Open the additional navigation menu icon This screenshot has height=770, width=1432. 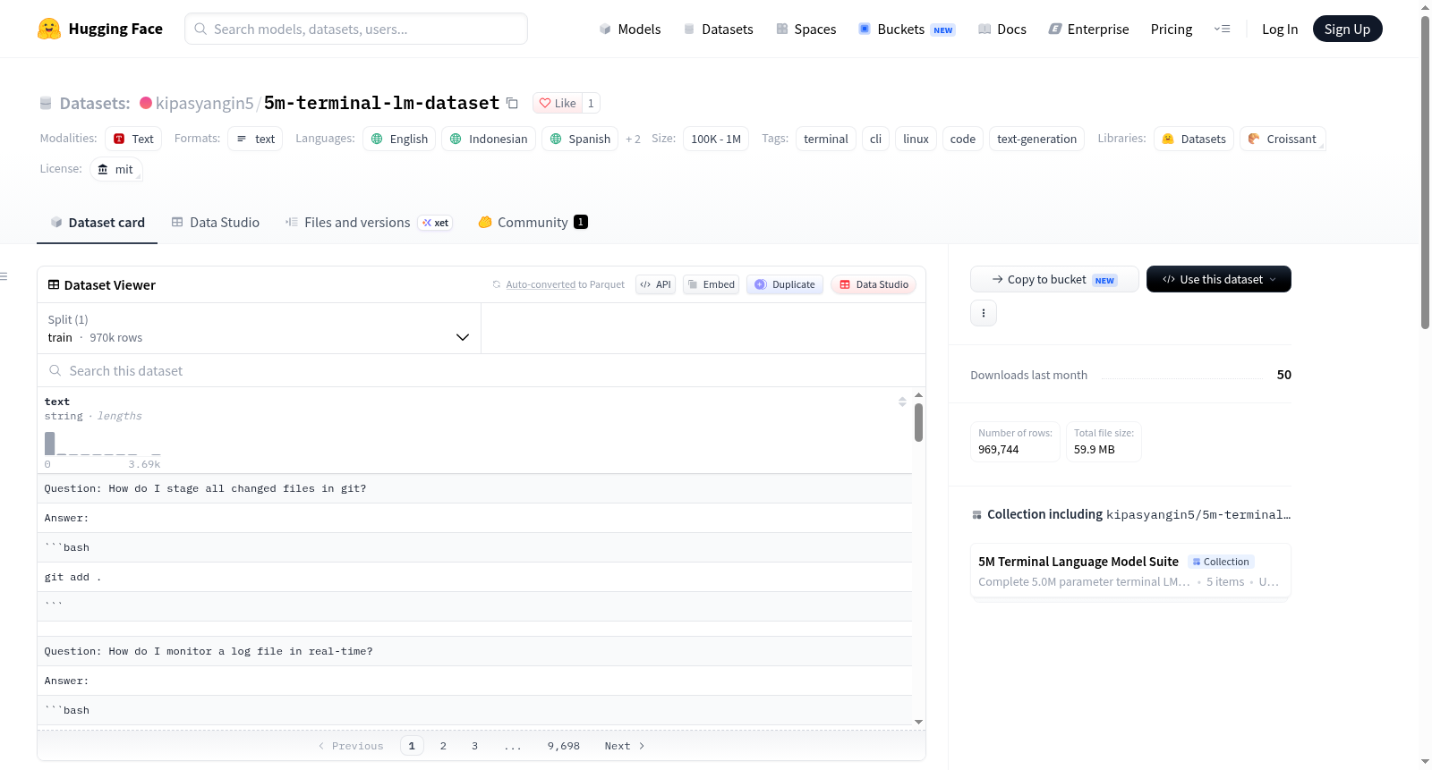tap(1222, 29)
